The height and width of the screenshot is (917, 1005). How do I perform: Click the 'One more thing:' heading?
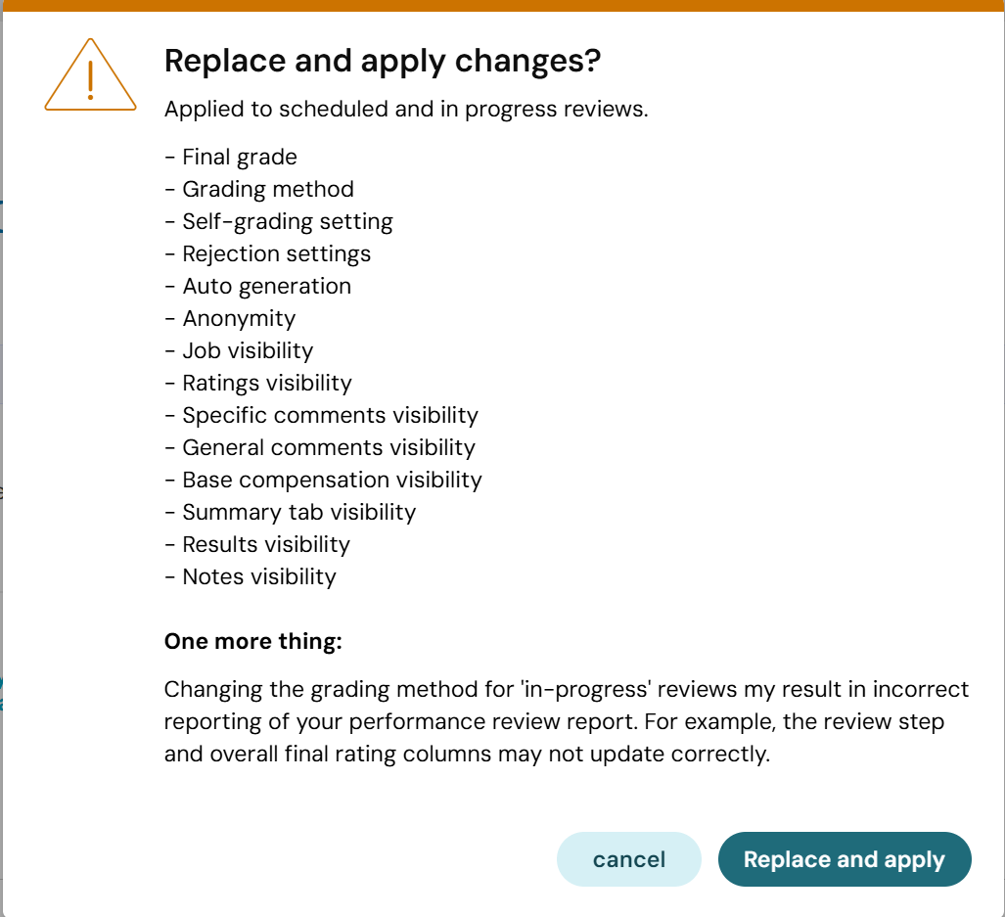pos(253,641)
